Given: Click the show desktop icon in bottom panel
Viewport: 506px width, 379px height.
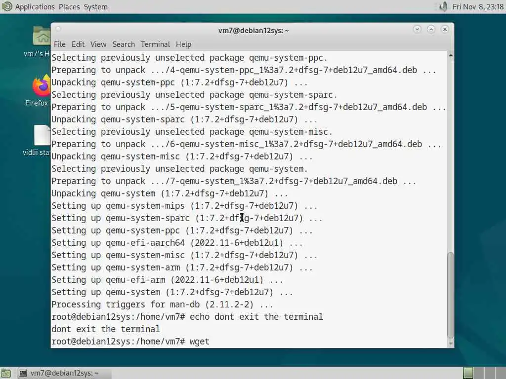Looking at the screenshot, I should pyautogui.click(x=6, y=373).
